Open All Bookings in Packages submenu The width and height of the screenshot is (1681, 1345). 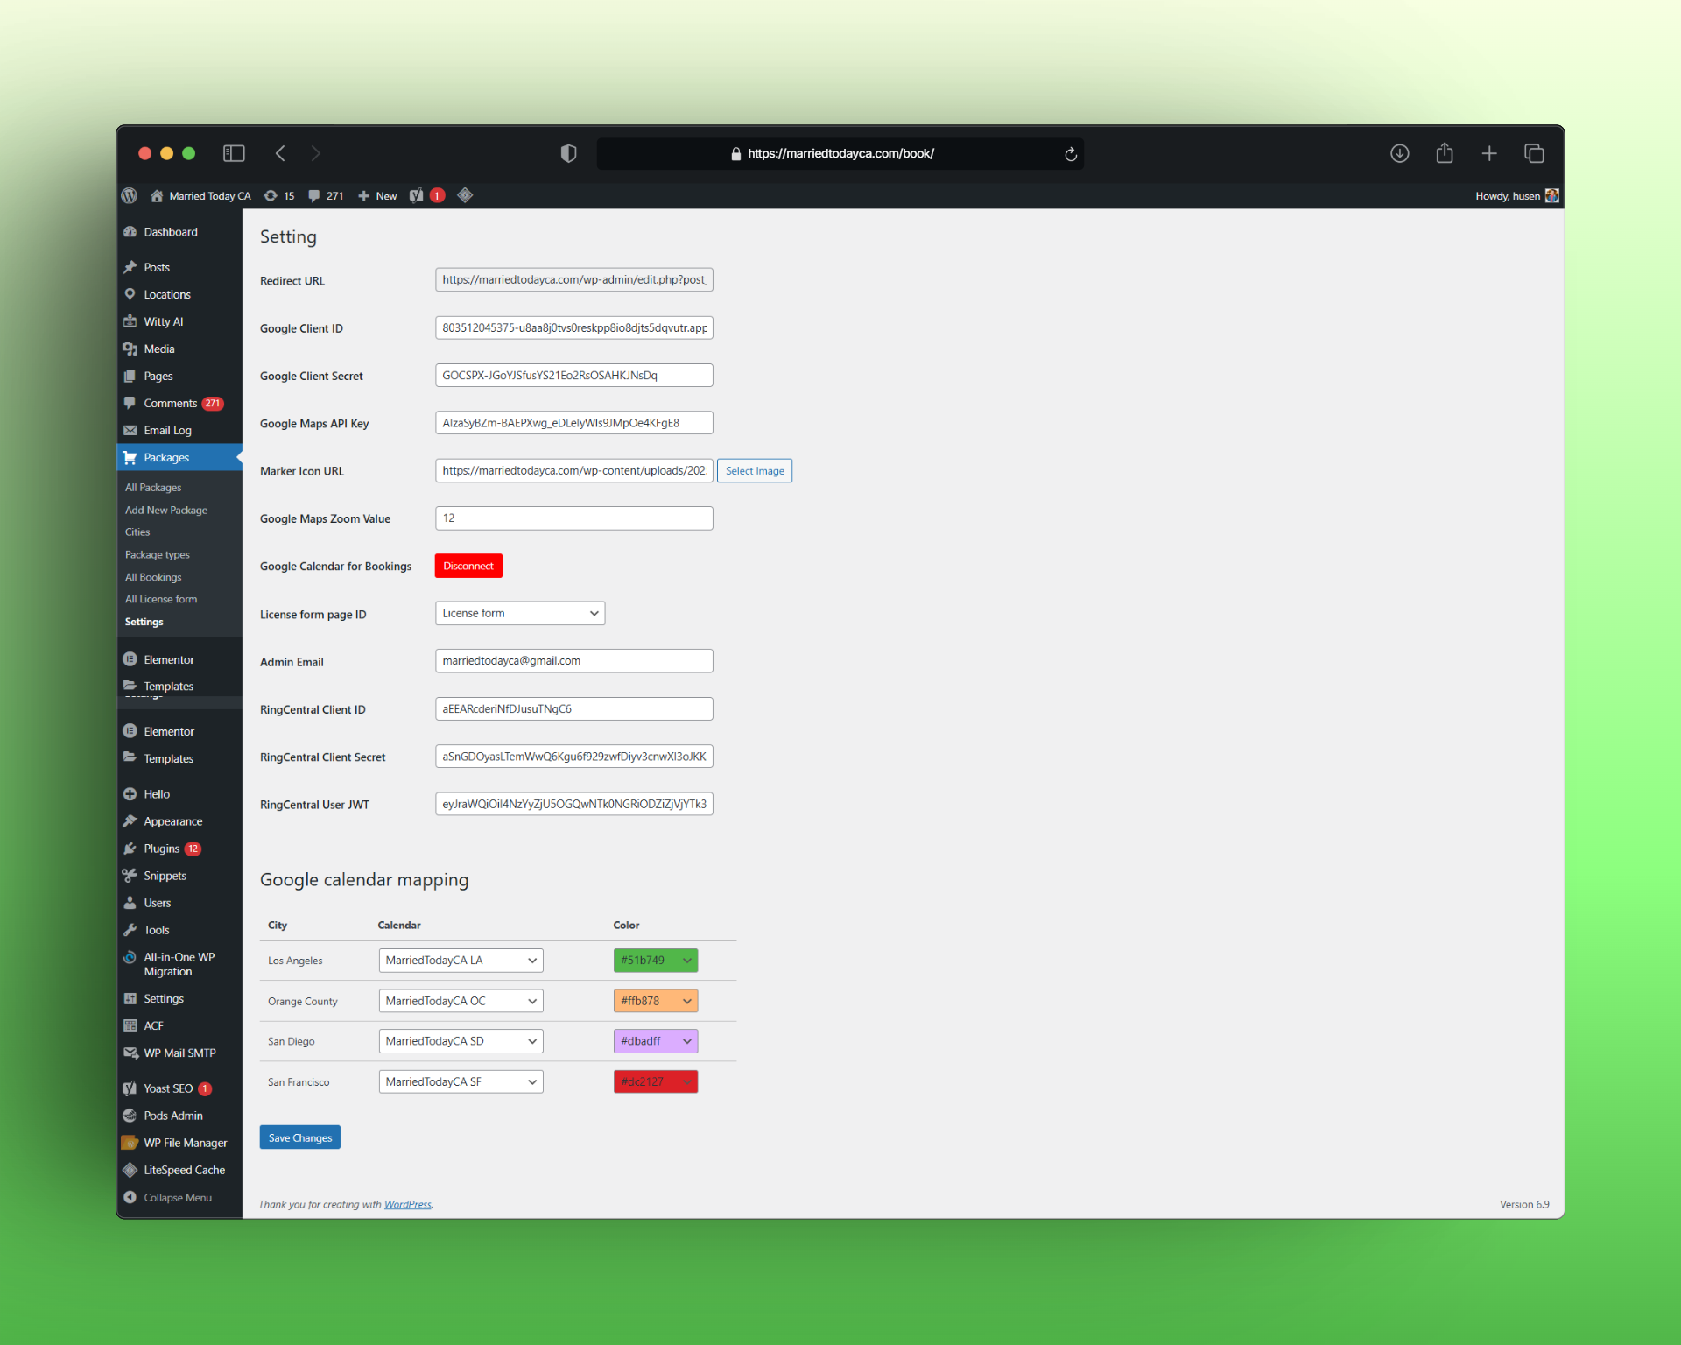point(153,577)
